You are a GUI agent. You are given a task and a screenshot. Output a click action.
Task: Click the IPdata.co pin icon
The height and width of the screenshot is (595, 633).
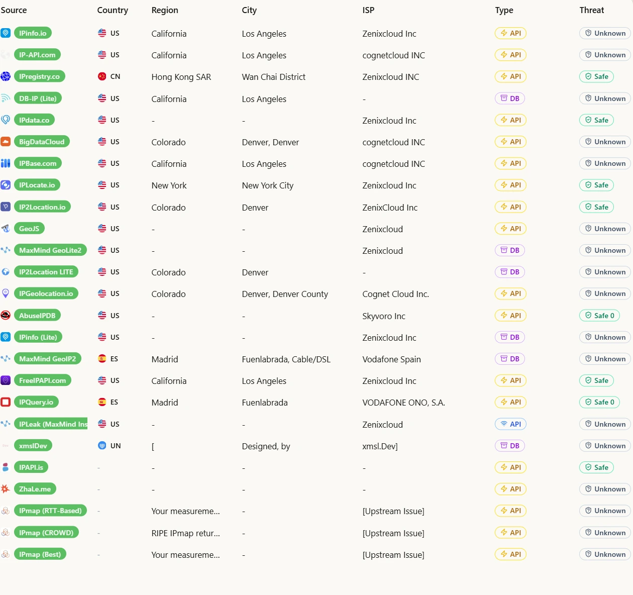[x=6, y=120]
